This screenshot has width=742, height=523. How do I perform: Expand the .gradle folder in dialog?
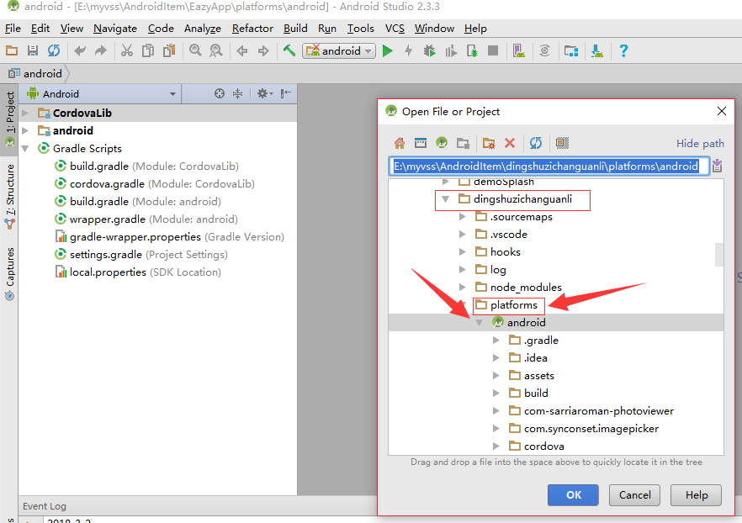click(496, 340)
